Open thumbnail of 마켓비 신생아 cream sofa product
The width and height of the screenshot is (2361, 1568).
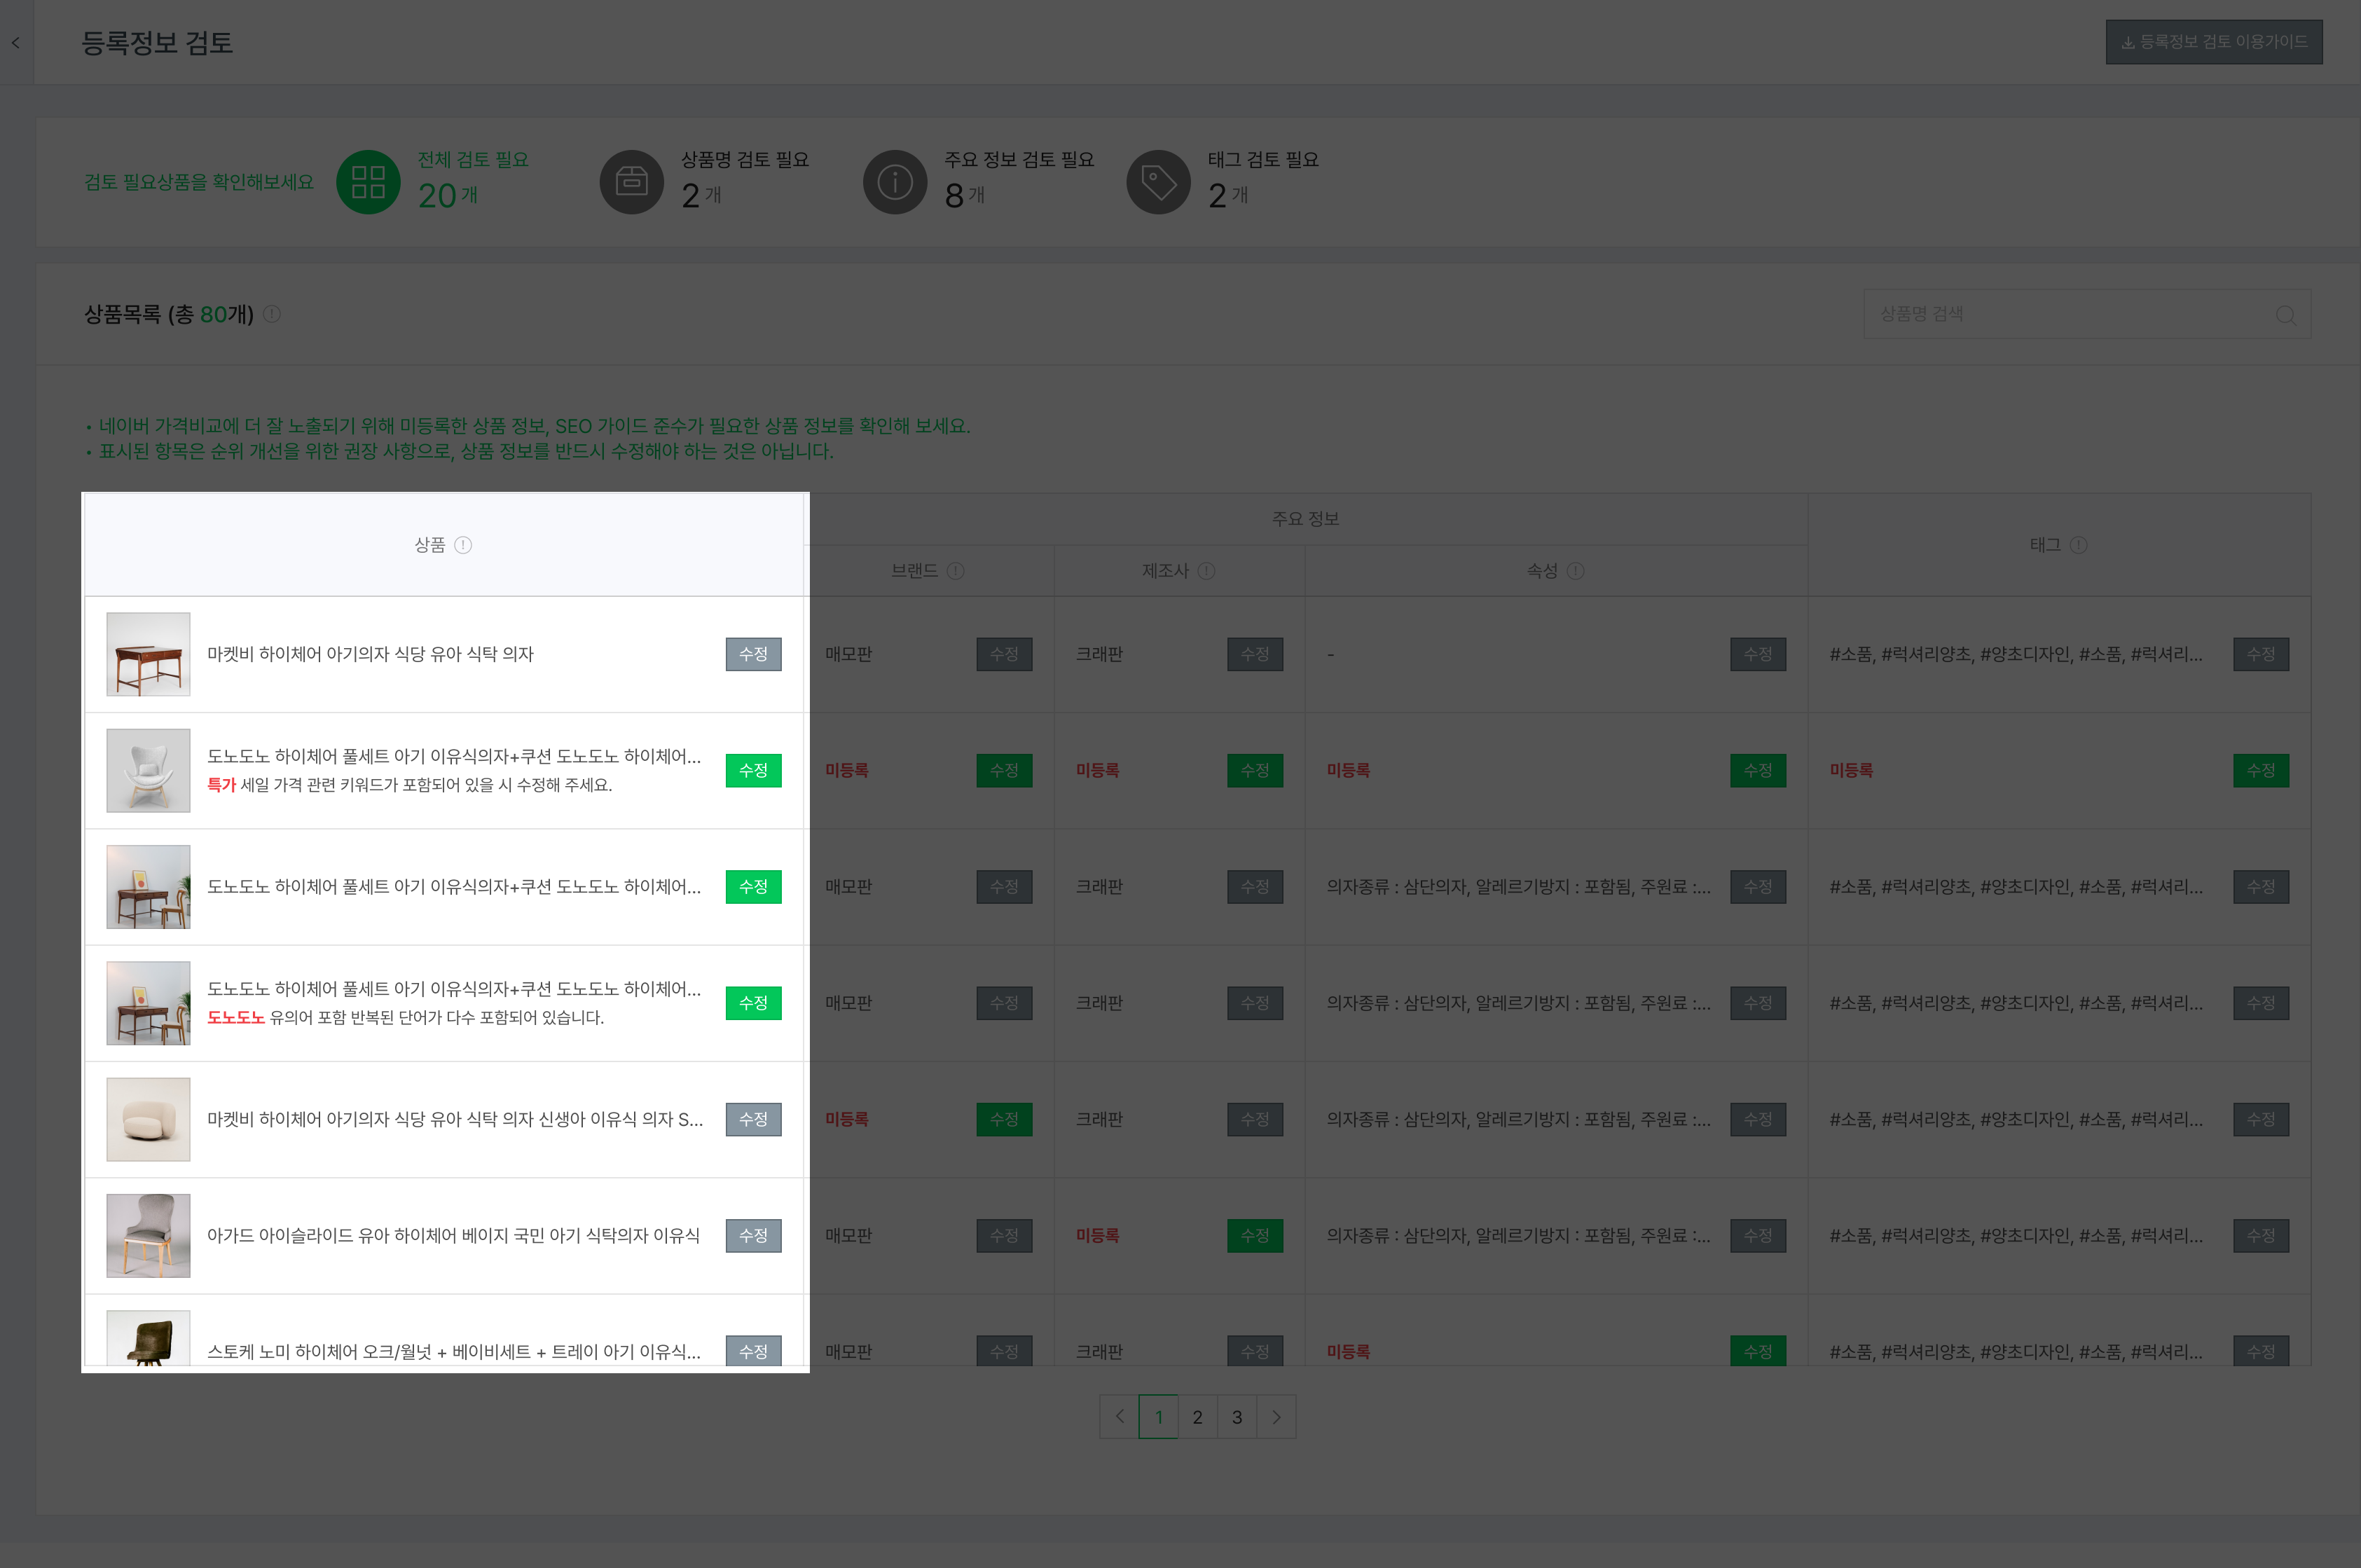[x=148, y=1119]
